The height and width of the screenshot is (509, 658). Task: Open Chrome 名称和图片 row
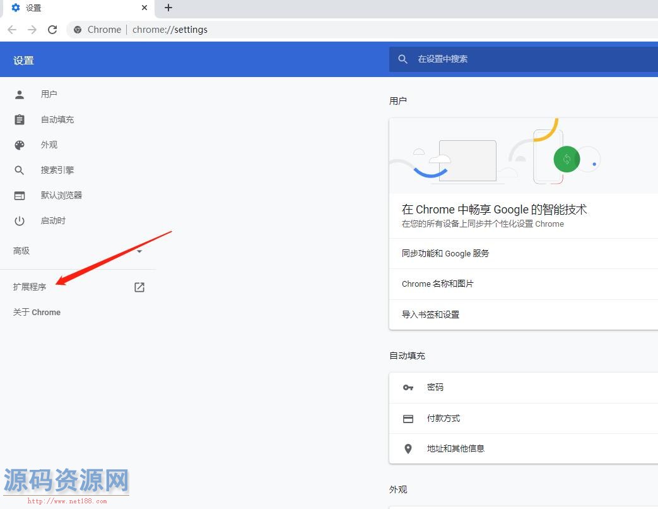tap(524, 284)
